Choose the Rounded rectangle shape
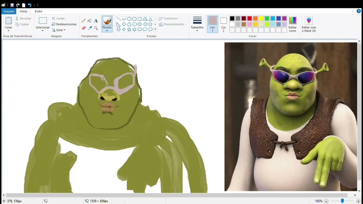 140,19
